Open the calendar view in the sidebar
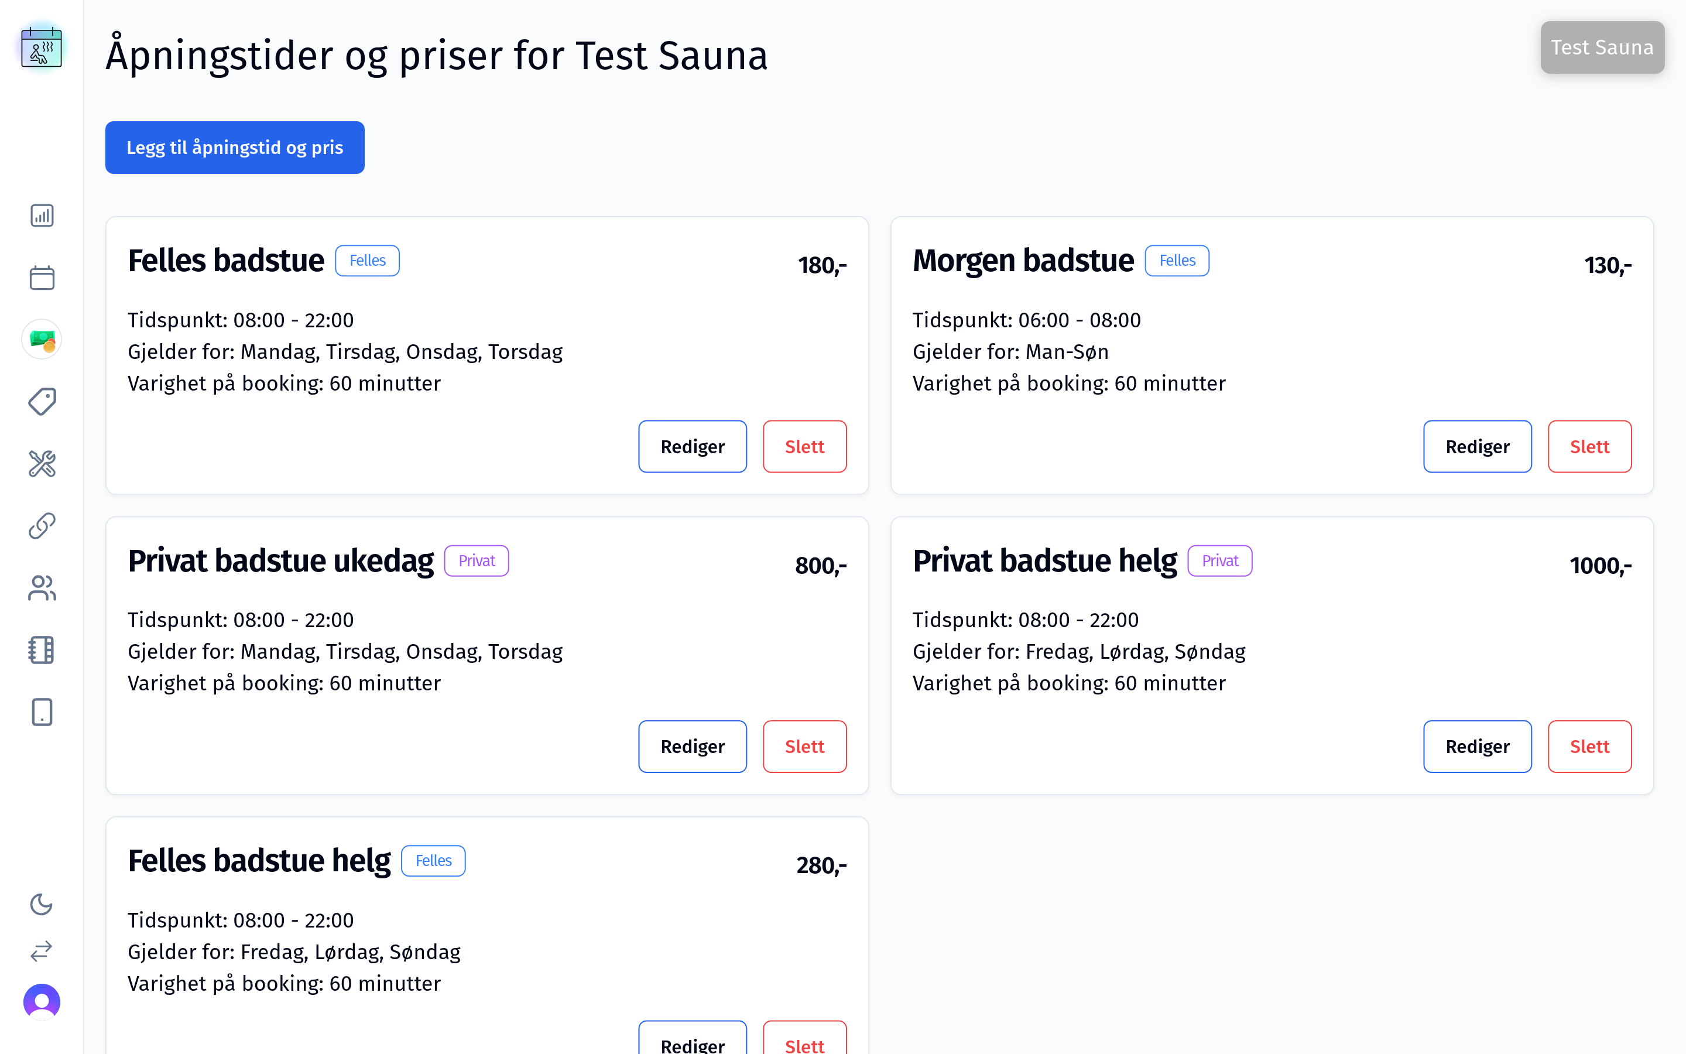 tap(41, 277)
